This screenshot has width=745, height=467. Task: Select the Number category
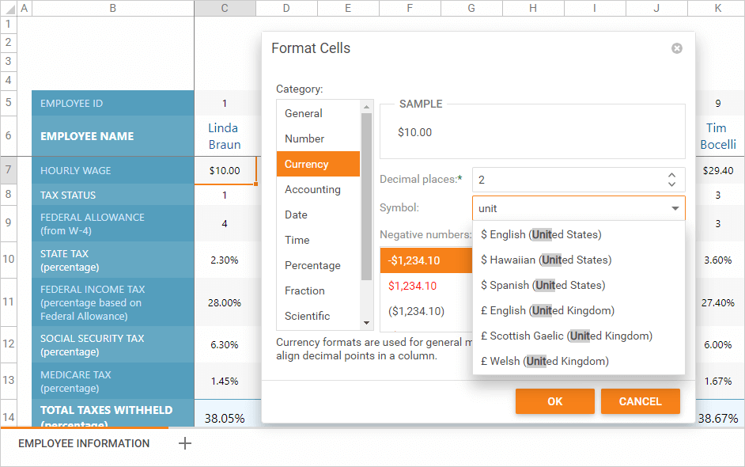point(319,139)
